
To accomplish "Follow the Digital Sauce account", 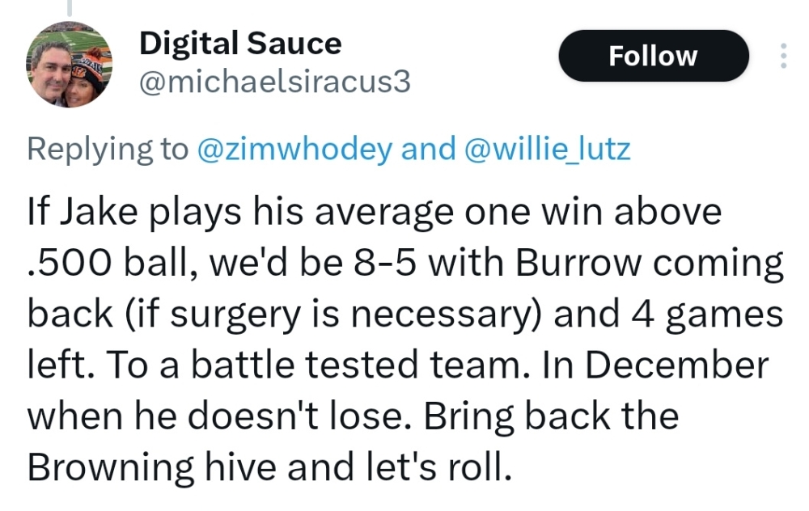I will coord(653,56).
